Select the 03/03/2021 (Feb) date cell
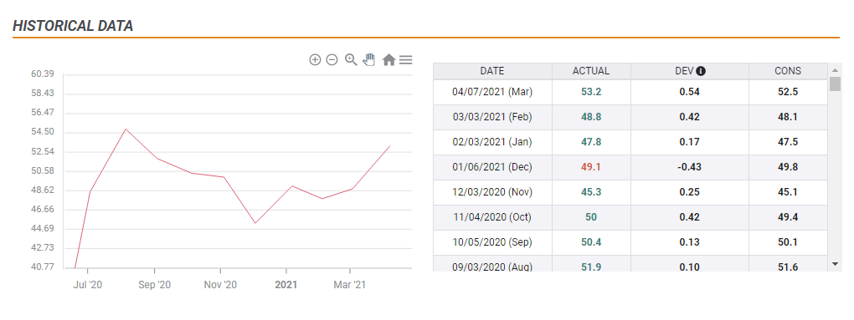This screenshot has height=320, width=854. click(x=492, y=117)
